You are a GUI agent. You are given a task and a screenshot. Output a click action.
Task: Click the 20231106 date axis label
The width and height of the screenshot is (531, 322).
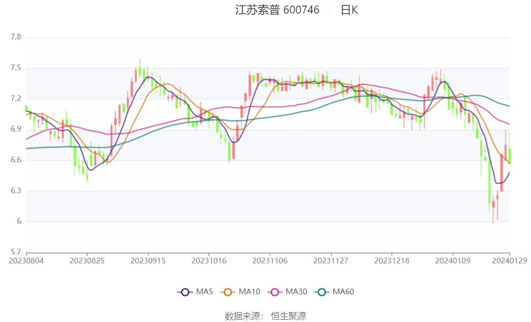coord(270,260)
